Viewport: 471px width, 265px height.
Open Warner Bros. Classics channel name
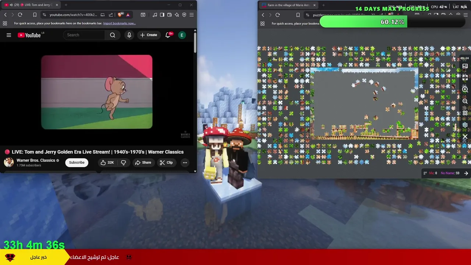[x=36, y=160]
